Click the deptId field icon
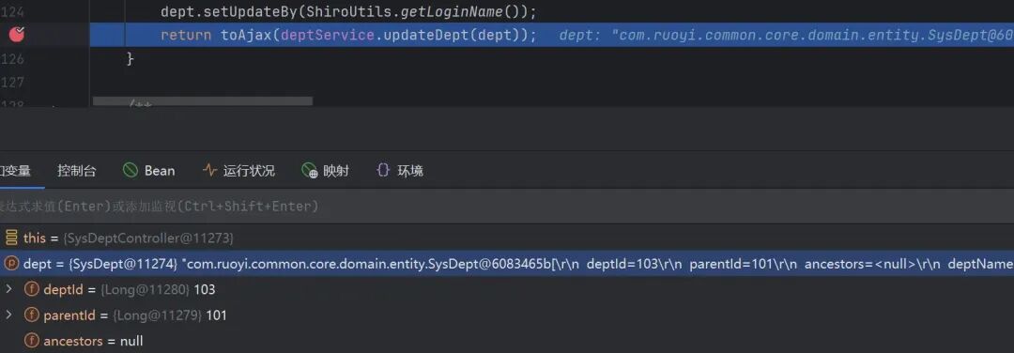Viewport: 1014px width, 353px height. pos(31,290)
